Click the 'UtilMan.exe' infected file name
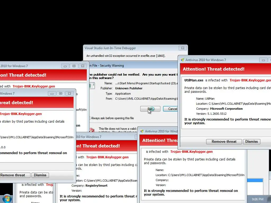Image resolution: width=271 pixels, height=203 pixels. point(194,80)
